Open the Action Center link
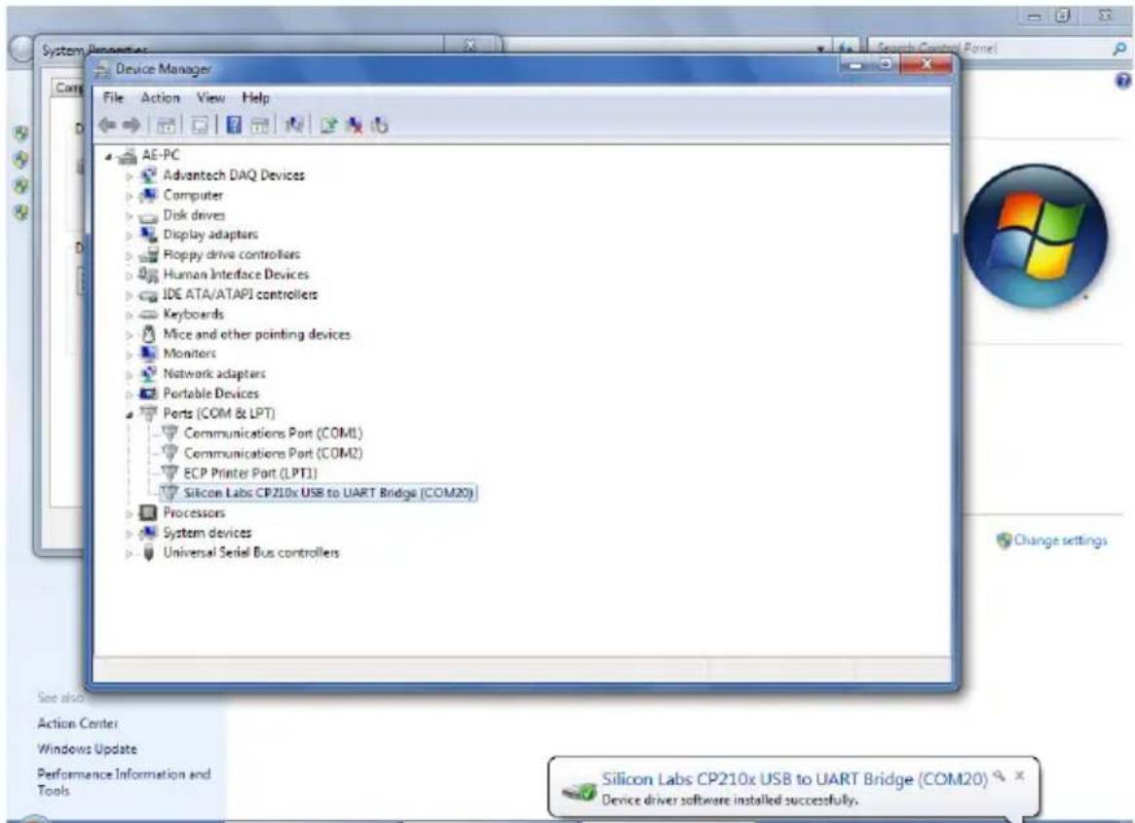Screen dimensions: 1135x823 pos(77,723)
